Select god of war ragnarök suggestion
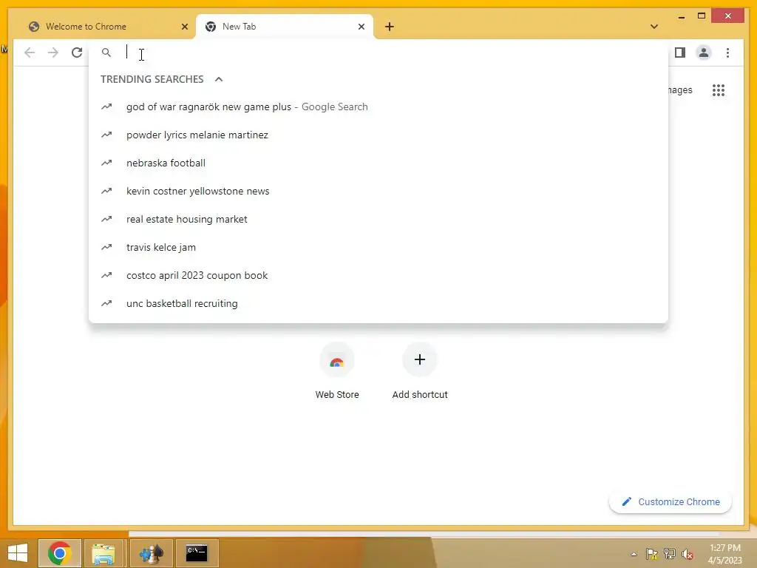Viewport: 757px width, 568px height. click(378, 106)
